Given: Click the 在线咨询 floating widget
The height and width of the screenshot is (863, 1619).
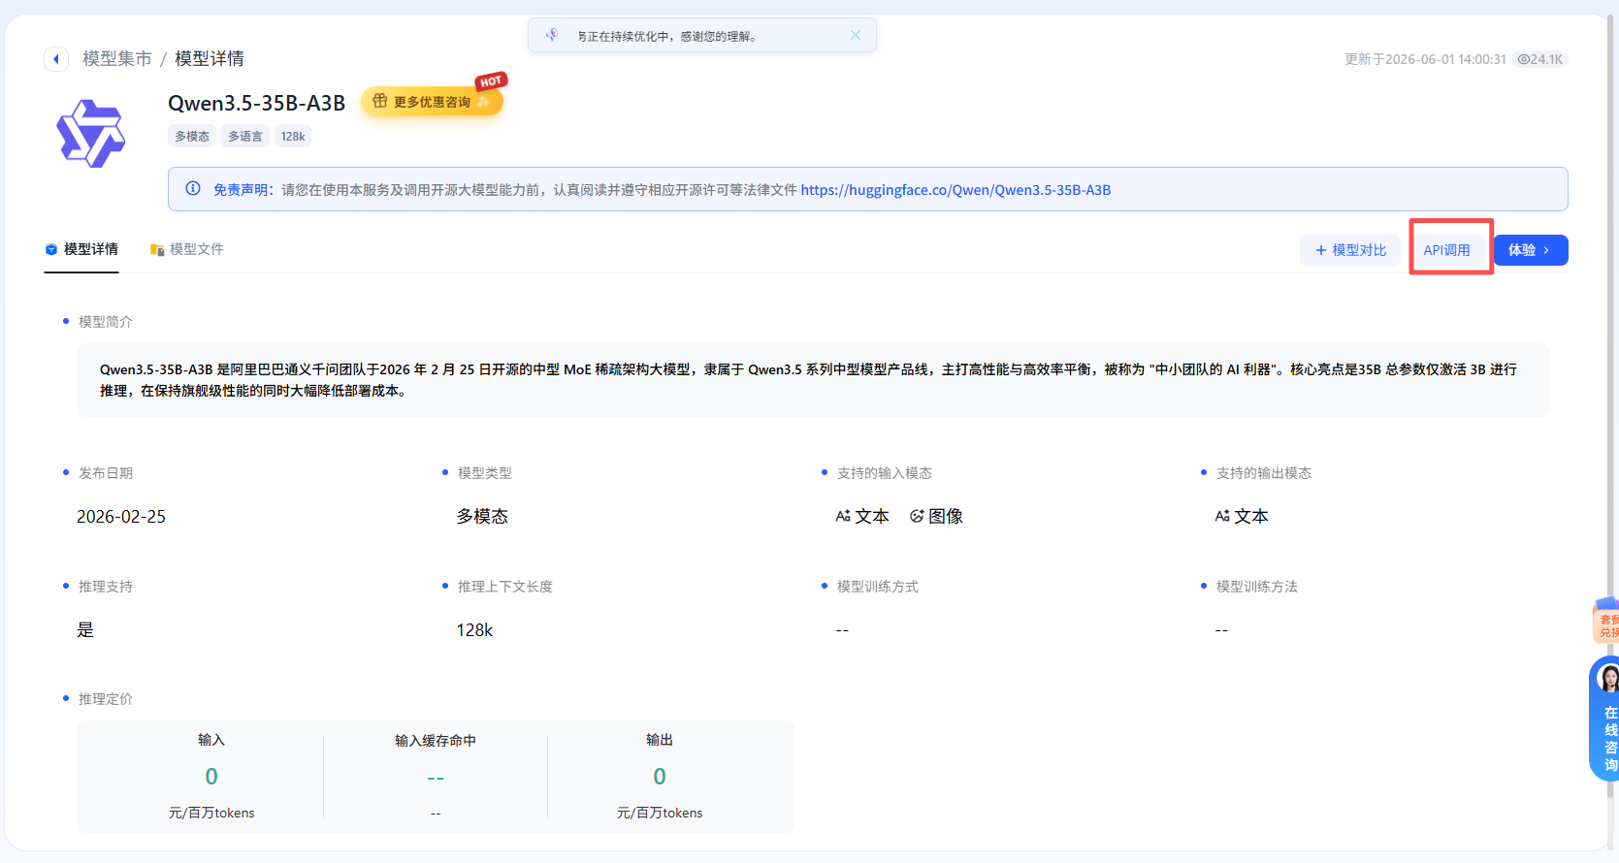Looking at the screenshot, I should (1605, 719).
